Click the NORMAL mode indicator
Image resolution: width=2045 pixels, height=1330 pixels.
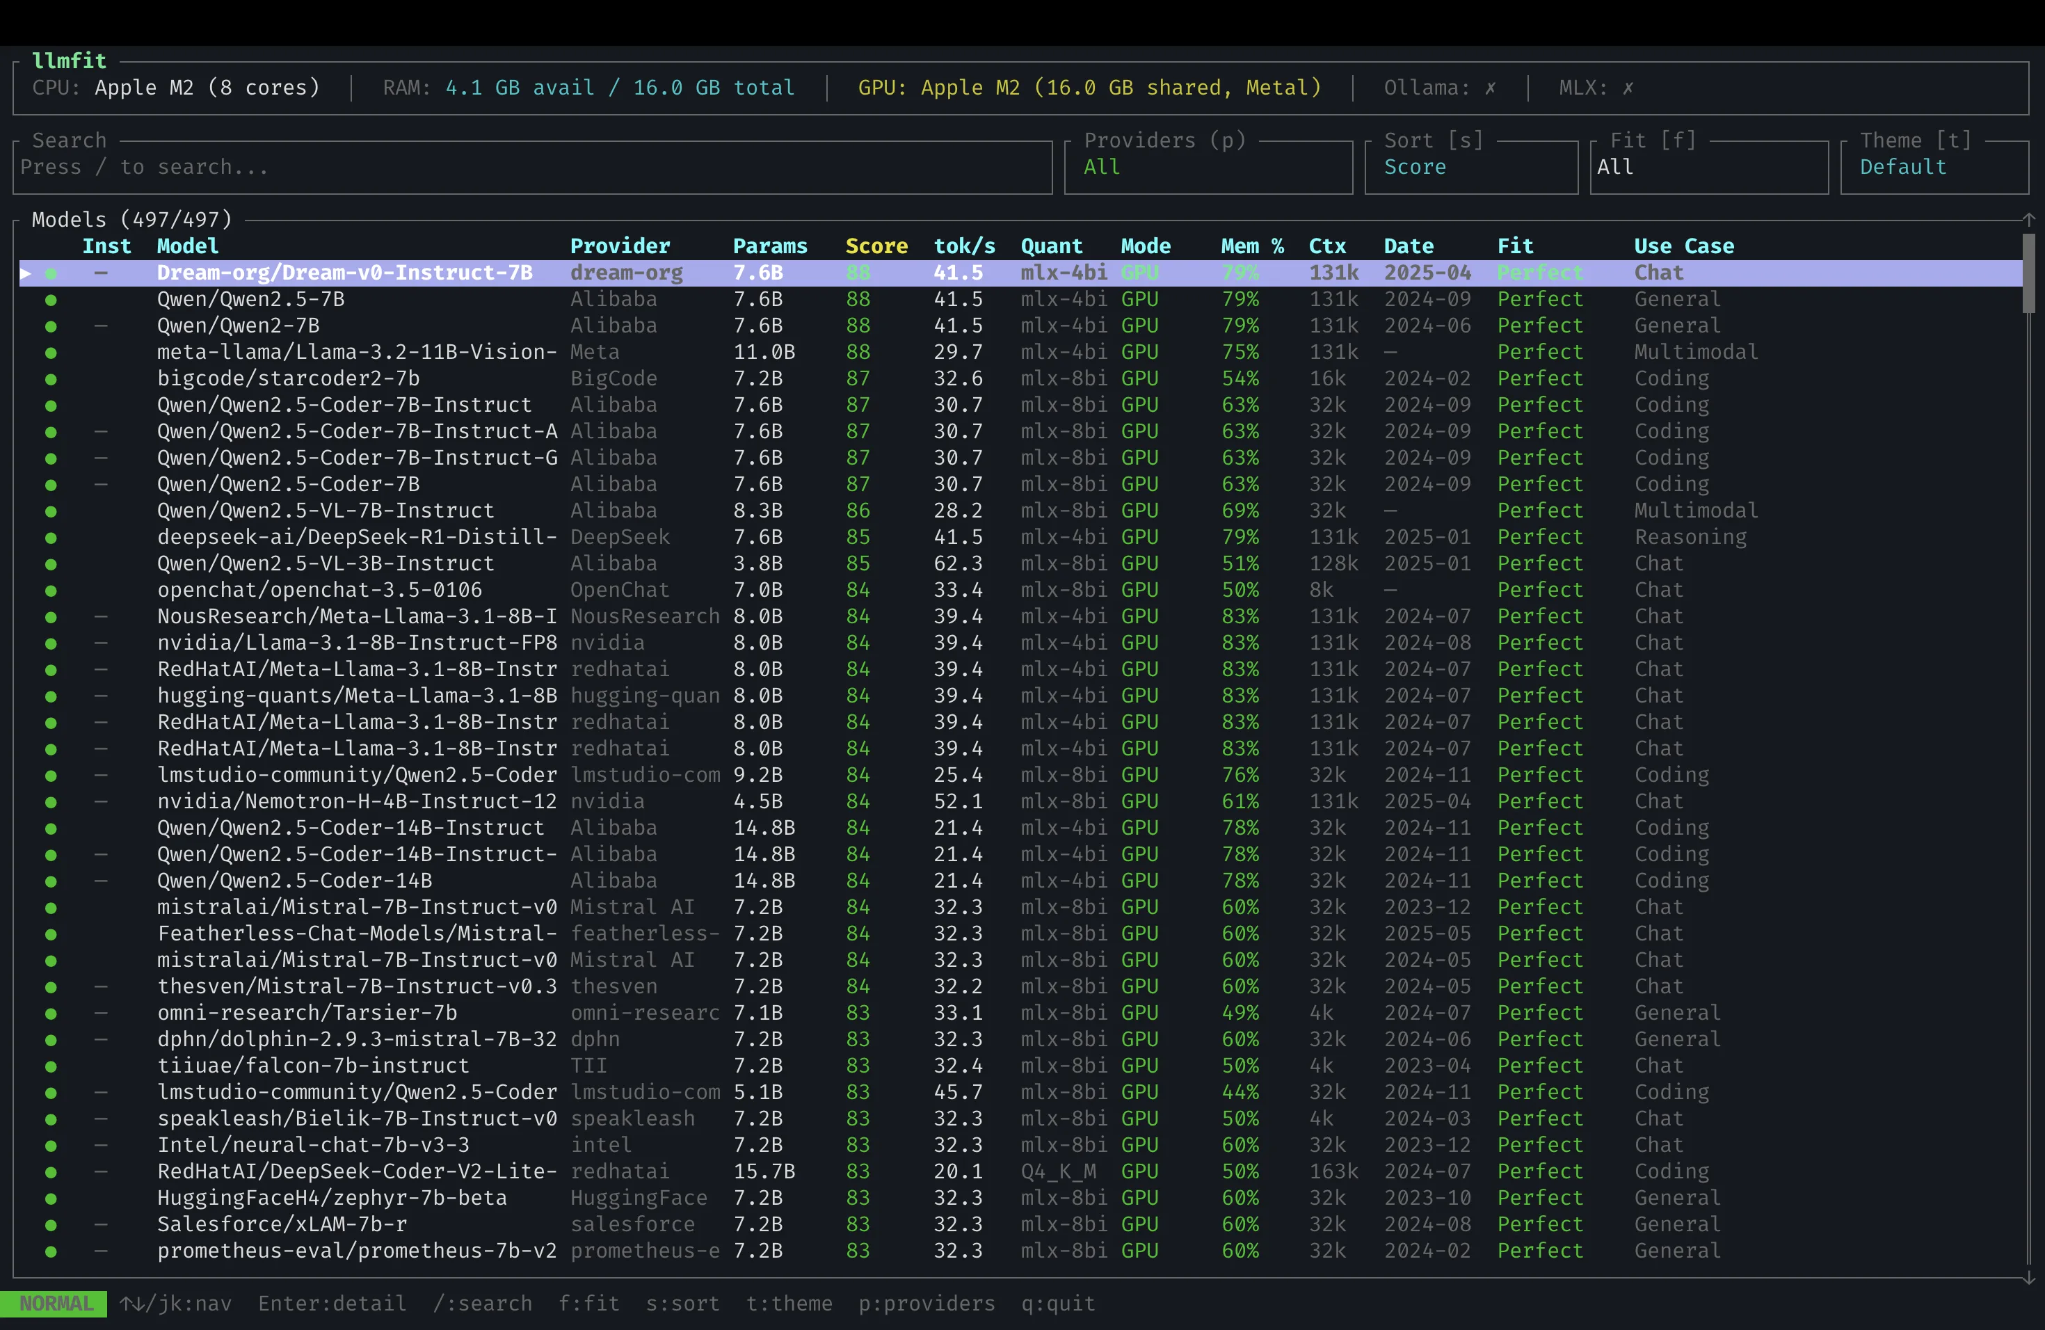(x=54, y=1304)
